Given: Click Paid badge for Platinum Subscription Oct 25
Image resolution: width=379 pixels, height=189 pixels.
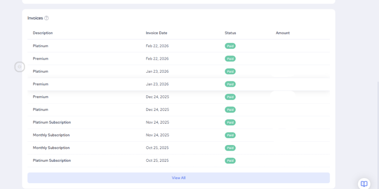Looking at the screenshot, I should coord(230,161).
